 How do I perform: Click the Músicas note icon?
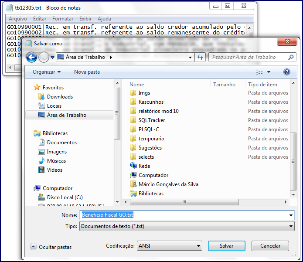(41, 160)
